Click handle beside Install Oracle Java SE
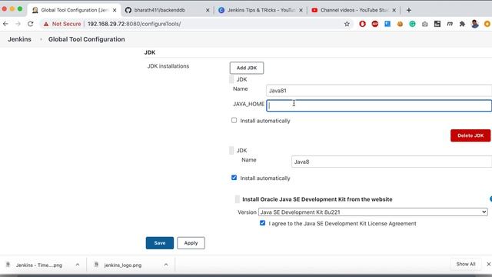Image resolution: width=492 pixels, height=277 pixels. click(238, 199)
